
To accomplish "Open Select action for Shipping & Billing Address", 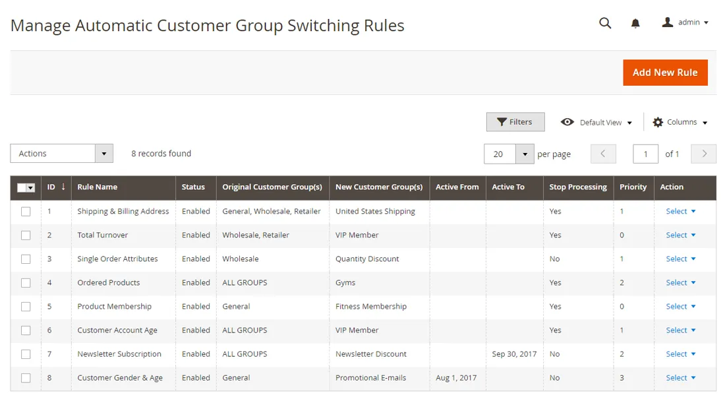I will (681, 211).
